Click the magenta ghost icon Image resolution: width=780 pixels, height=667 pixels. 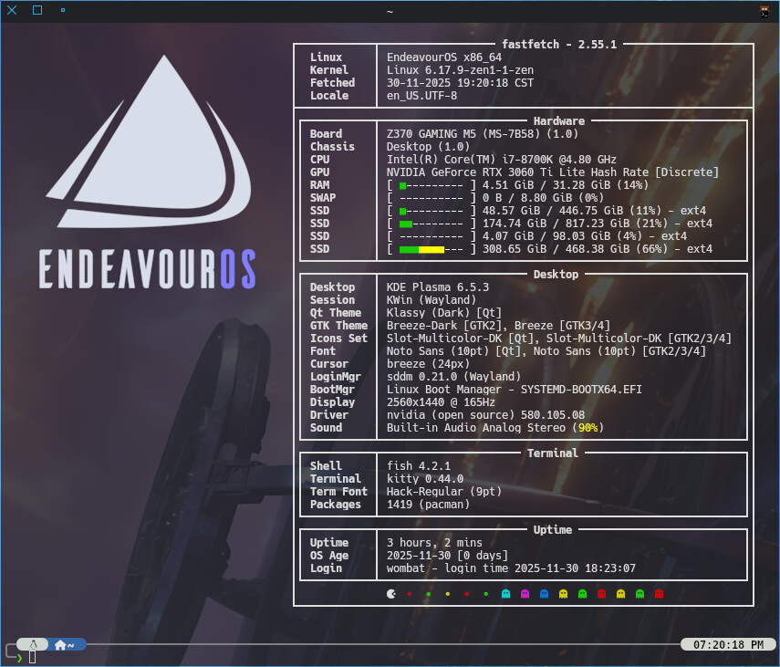(525, 593)
